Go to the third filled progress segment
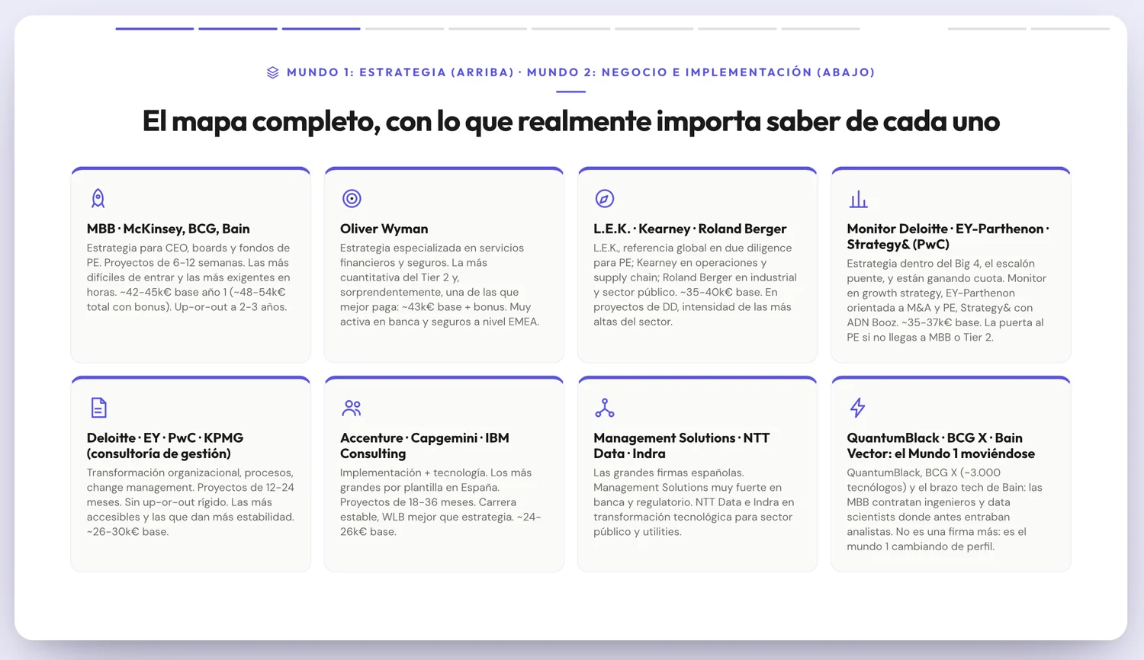The width and height of the screenshot is (1144, 660). (x=321, y=29)
